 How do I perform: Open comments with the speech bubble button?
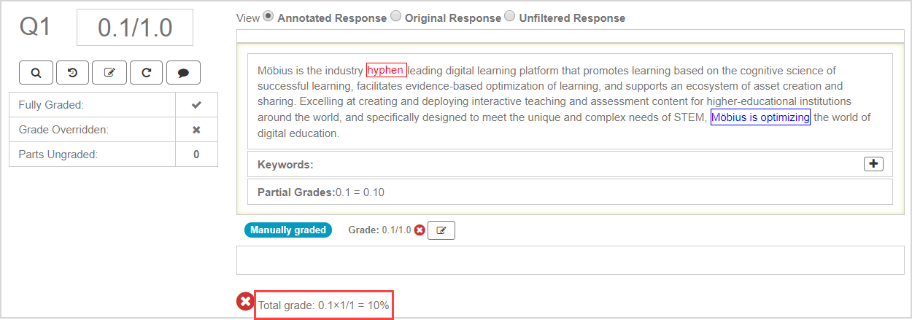pyautogui.click(x=183, y=72)
